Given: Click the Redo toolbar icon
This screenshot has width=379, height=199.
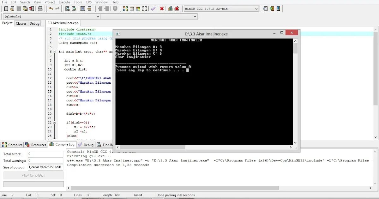Looking at the screenshot, I should click(x=57, y=9).
